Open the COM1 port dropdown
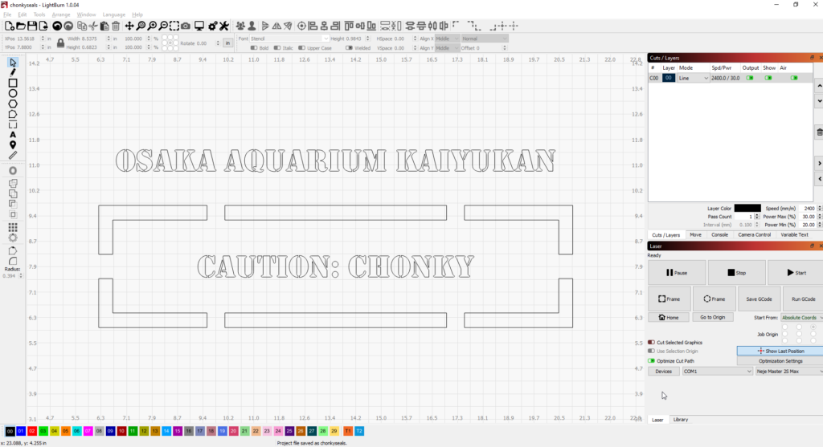The width and height of the screenshot is (823, 447). point(717,371)
